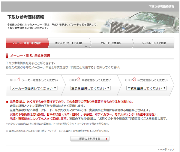Image resolution: width=180 pixels, height=152 pixels.
Task: Click the triangle icon beside ページトップ
Action: click(159, 149)
